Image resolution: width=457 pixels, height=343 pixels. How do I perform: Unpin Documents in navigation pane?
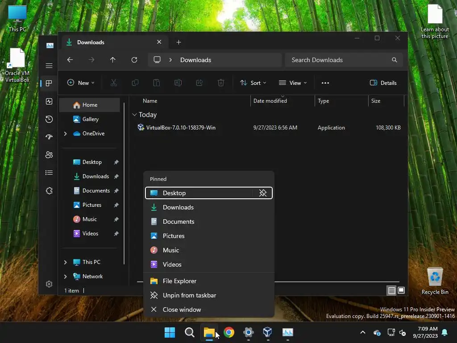coord(116,191)
